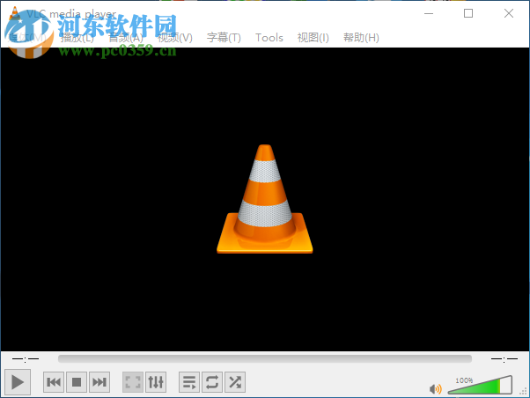This screenshot has height=398, width=530.
Task: Toggle loop repeat mode
Action: pos(212,382)
